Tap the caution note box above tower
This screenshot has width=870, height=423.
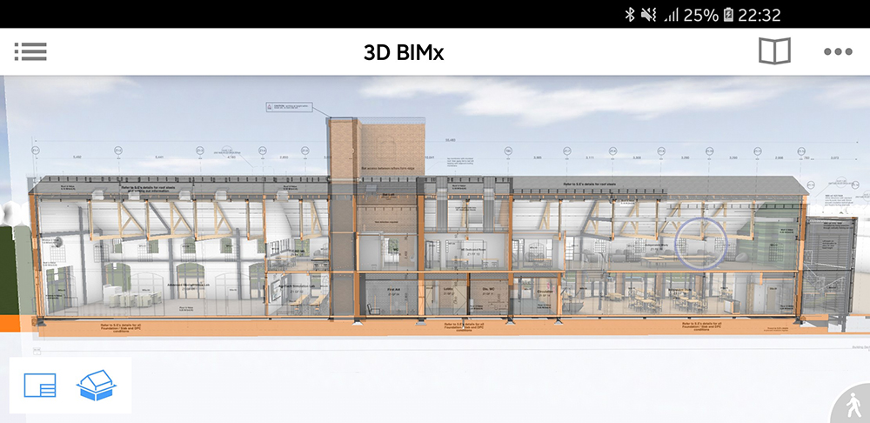coord(288,108)
